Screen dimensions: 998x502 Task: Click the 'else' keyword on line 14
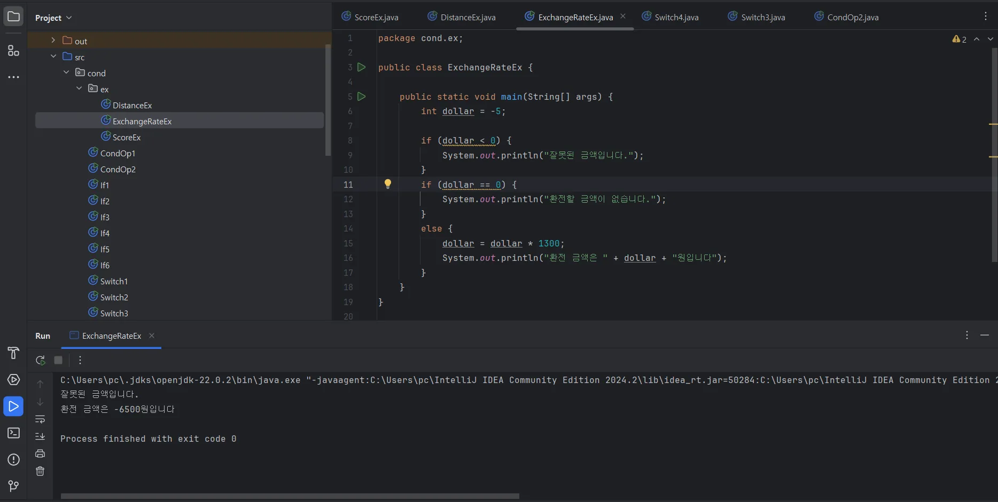[432, 228]
